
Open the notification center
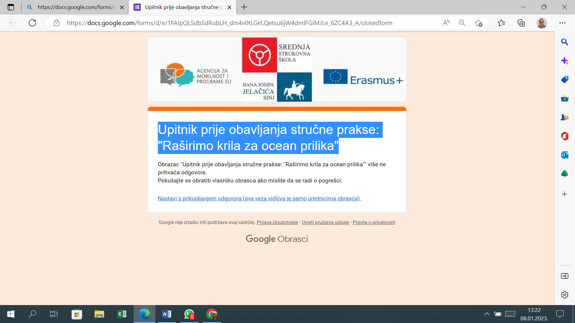(560, 314)
